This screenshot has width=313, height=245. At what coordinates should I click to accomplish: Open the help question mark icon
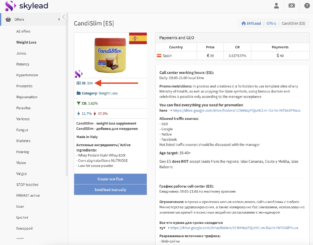307,6
